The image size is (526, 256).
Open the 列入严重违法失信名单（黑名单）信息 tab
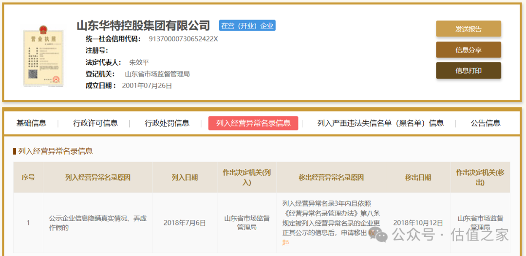pyautogui.click(x=380, y=123)
